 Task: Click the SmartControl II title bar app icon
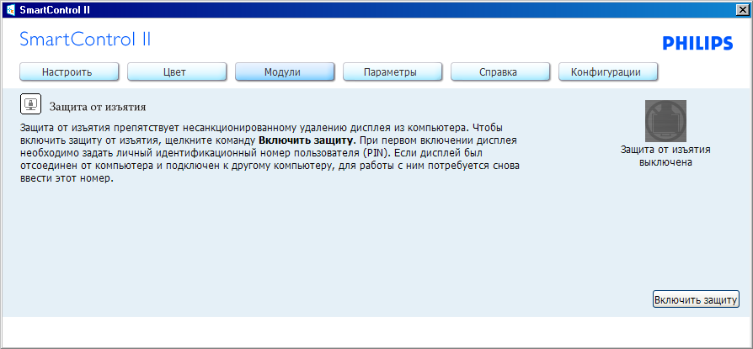pyautogui.click(x=11, y=9)
